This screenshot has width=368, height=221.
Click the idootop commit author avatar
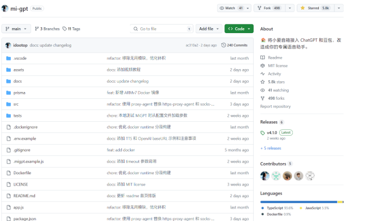[8, 45]
